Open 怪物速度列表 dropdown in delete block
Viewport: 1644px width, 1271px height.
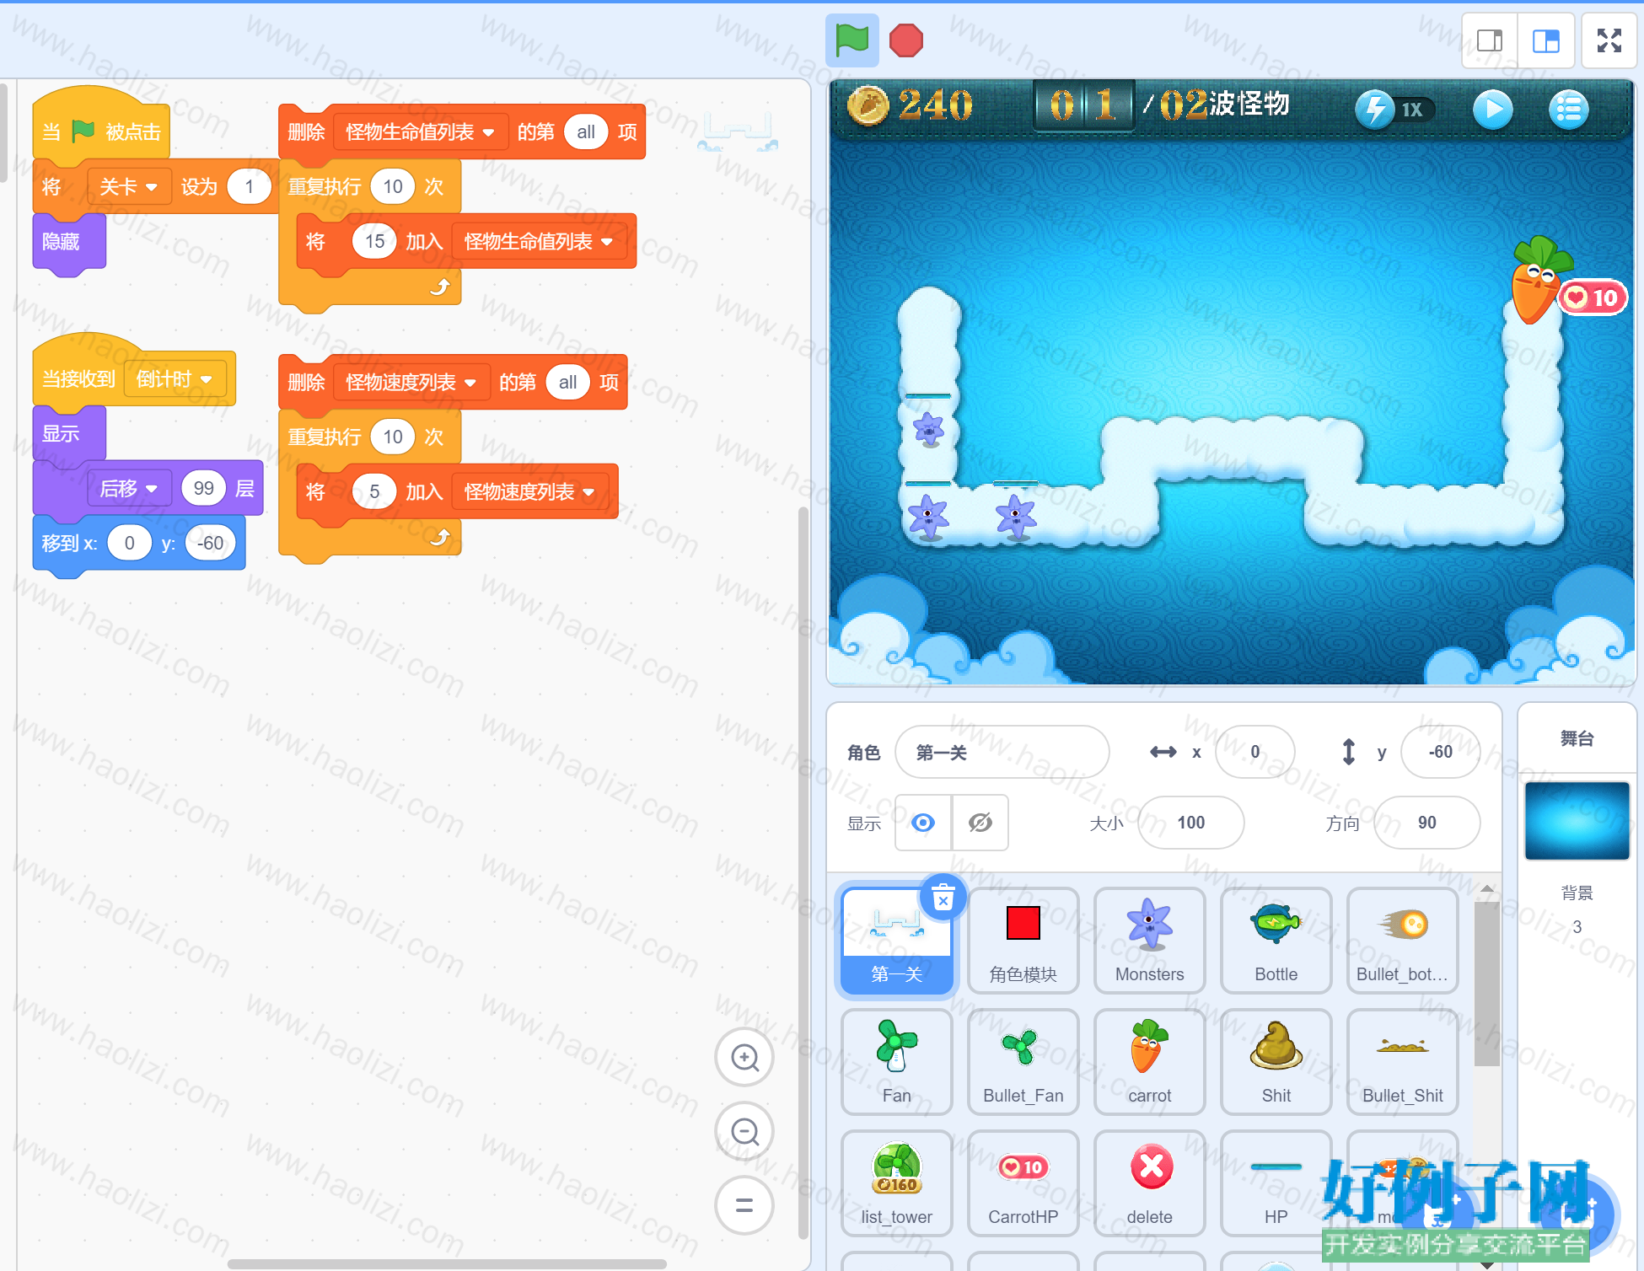(x=411, y=383)
